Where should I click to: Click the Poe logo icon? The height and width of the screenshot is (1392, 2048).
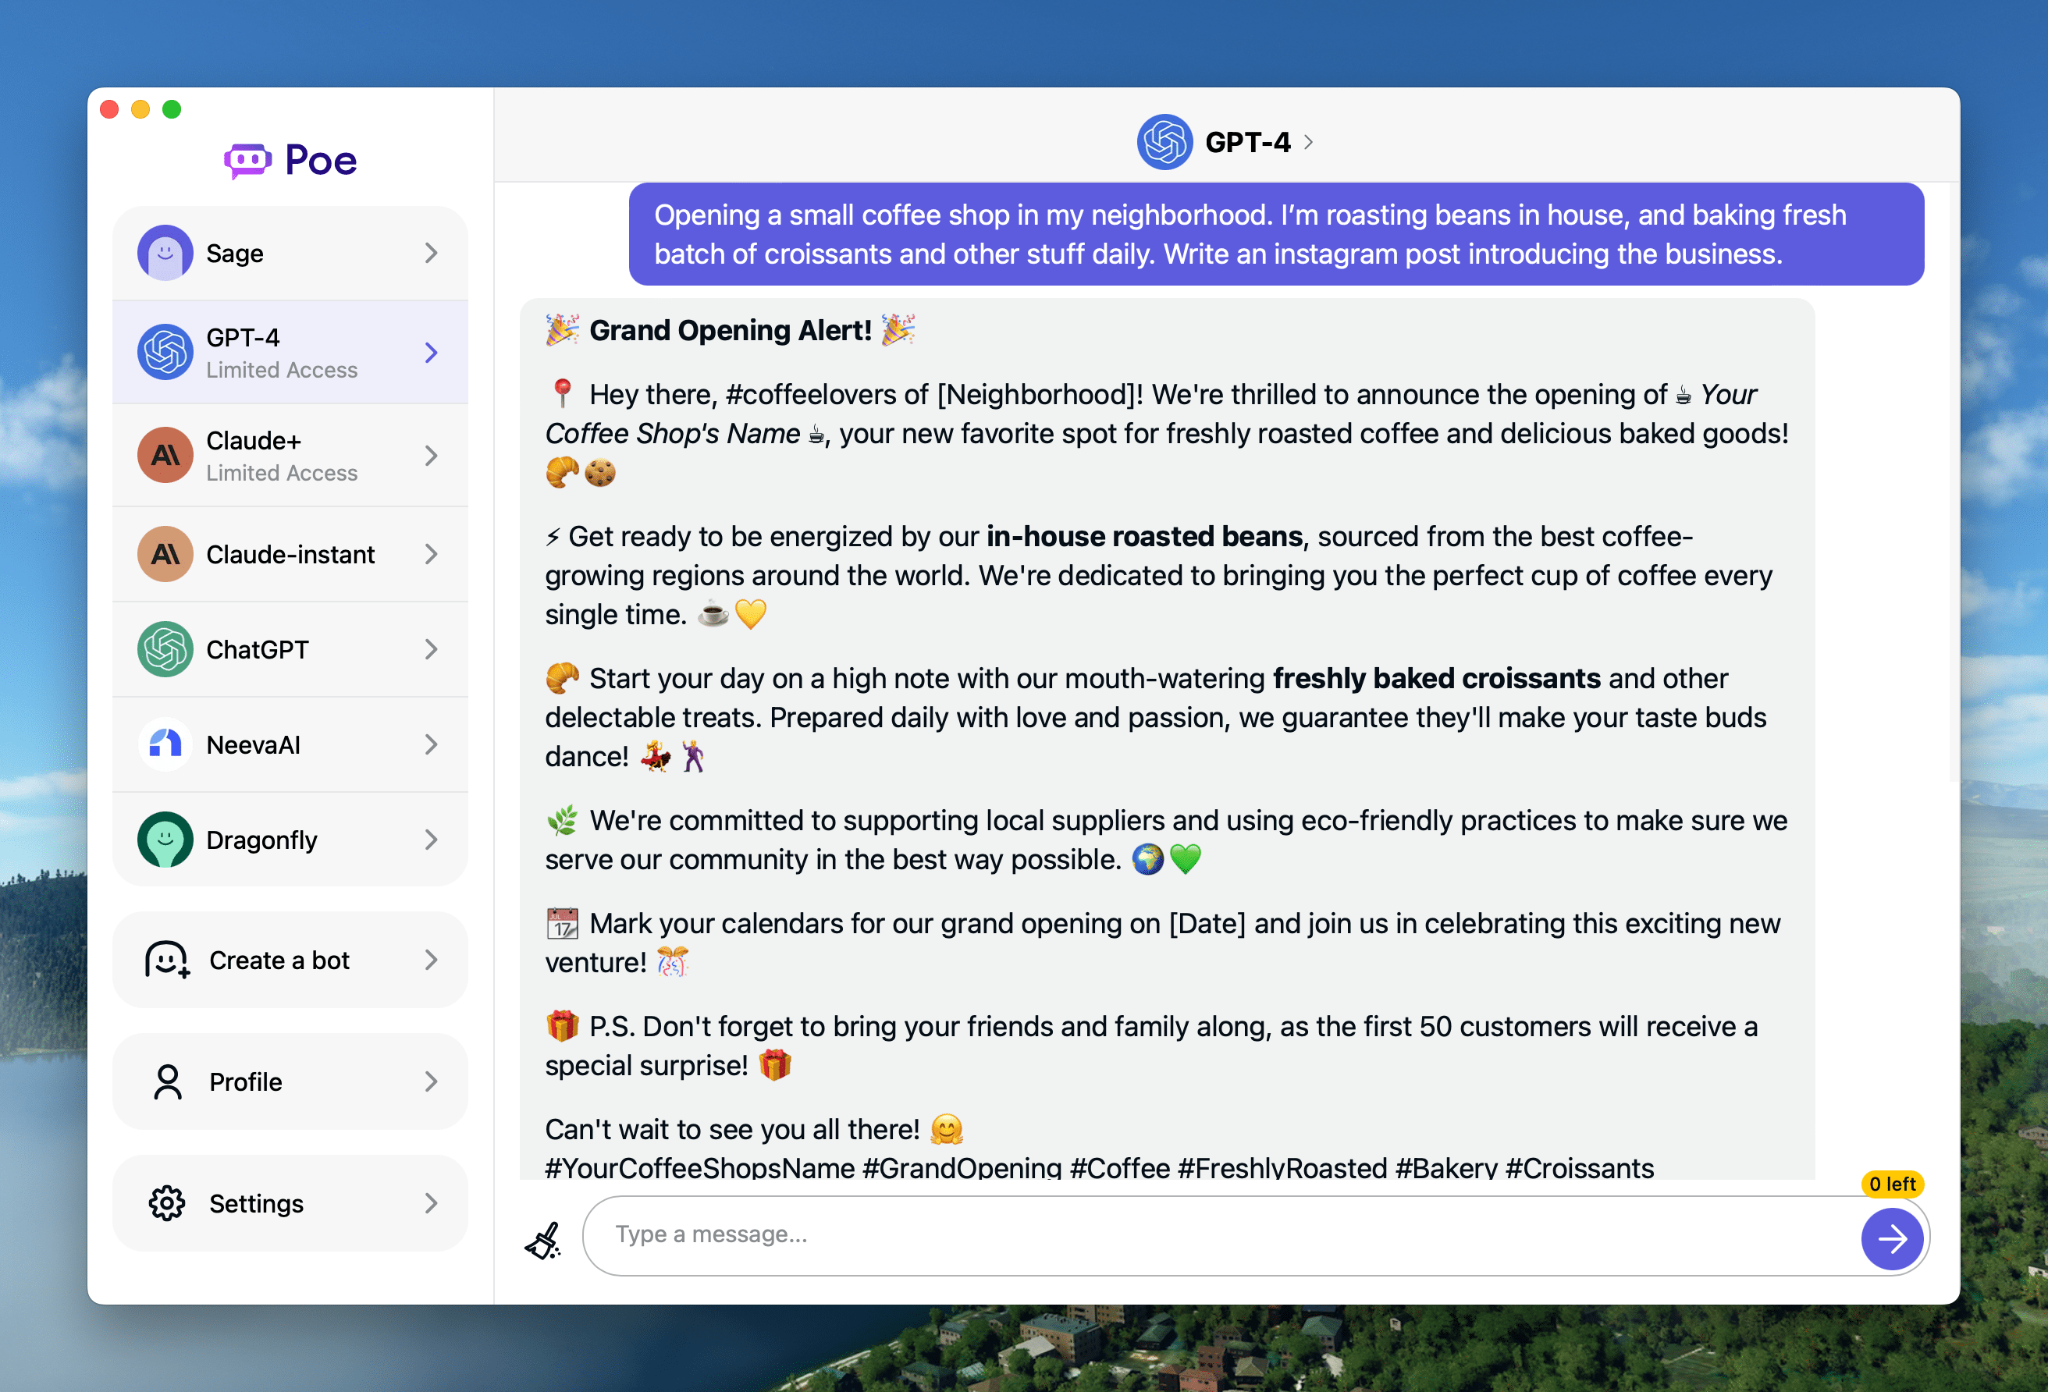point(247,162)
